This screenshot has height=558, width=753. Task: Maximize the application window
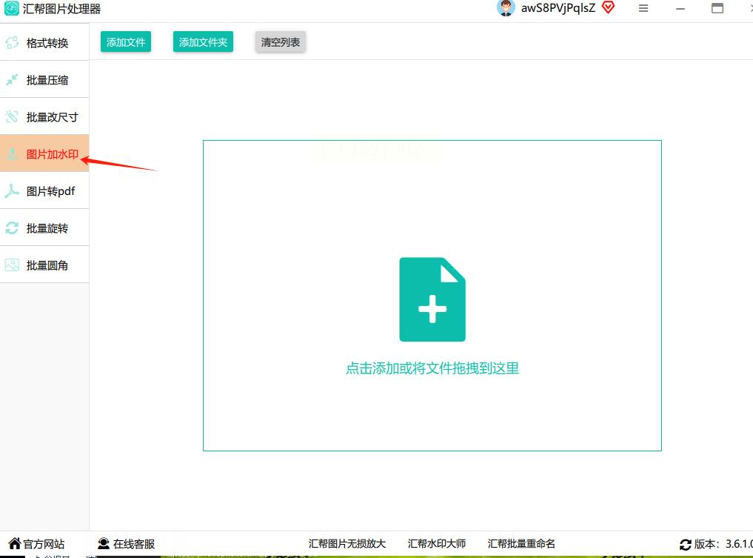[x=717, y=8]
